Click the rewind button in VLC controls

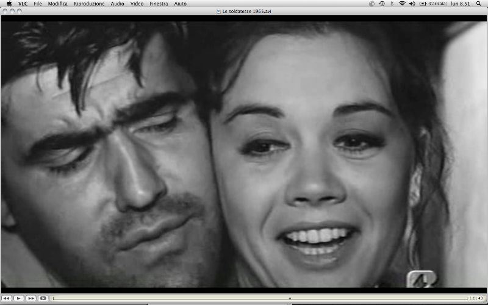7,298
